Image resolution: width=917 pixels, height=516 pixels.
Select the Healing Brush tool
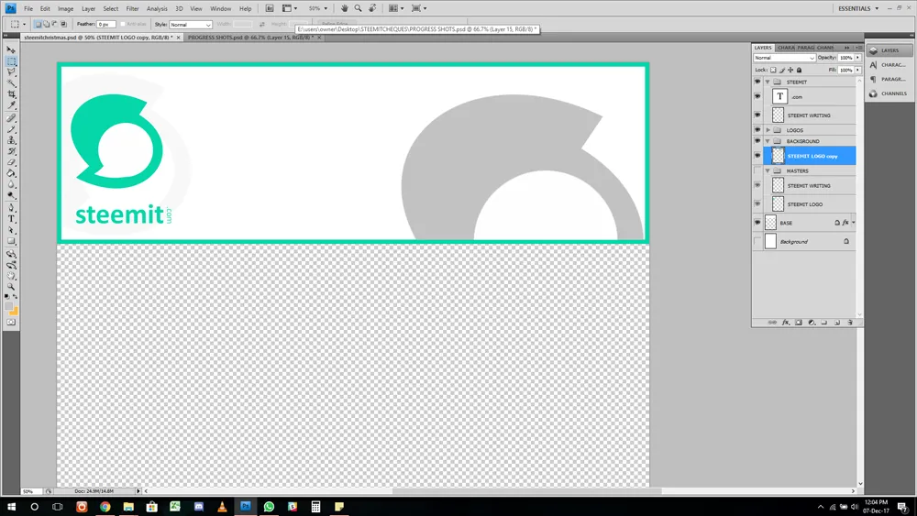[11, 118]
